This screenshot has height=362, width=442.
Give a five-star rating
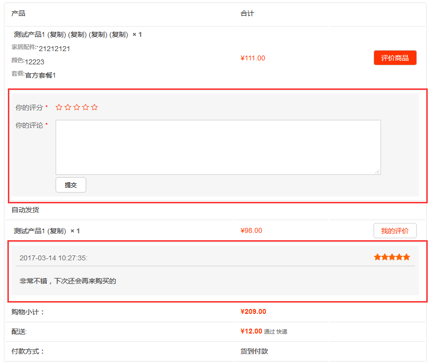pos(95,107)
